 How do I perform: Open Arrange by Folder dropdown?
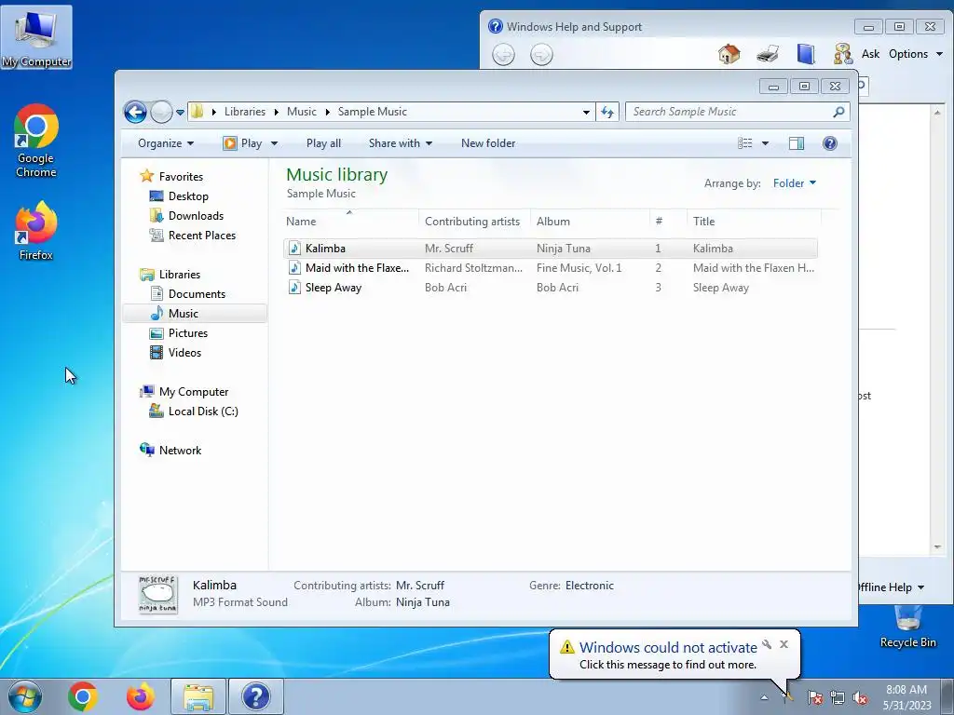click(795, 183)
